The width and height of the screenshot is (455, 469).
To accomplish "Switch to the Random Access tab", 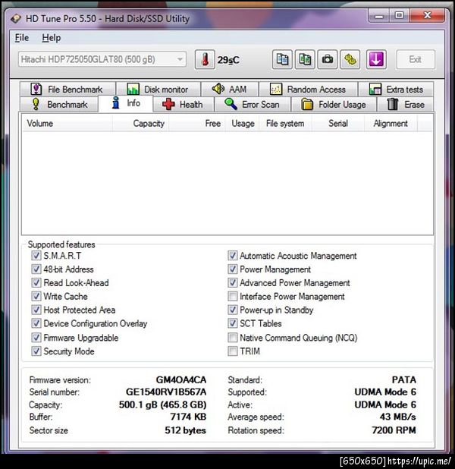I will (308, 89).
